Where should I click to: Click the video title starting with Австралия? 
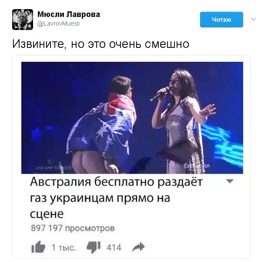tap(116, 198)
